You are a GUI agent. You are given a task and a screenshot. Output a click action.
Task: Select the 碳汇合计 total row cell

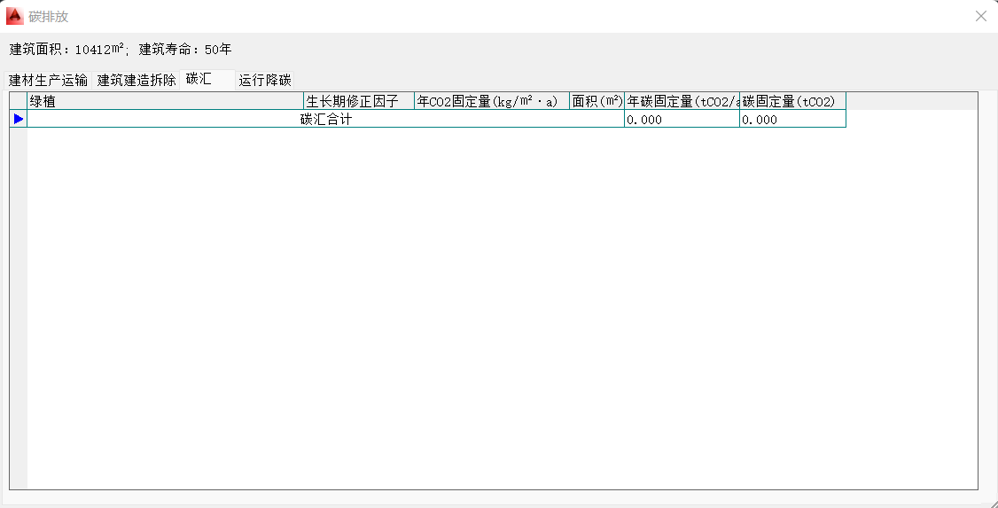(325, 119)
